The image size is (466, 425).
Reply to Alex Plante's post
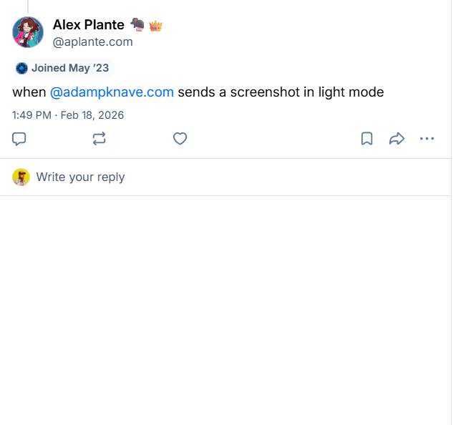[20, 139]
